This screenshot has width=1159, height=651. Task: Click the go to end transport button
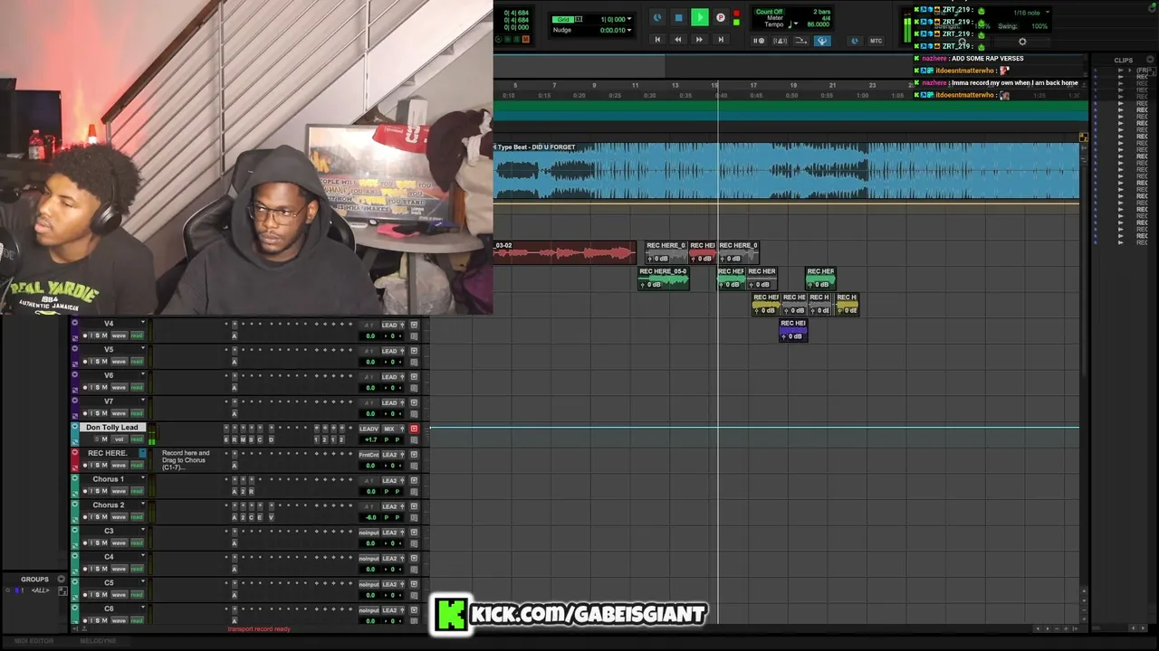point(721,40)
